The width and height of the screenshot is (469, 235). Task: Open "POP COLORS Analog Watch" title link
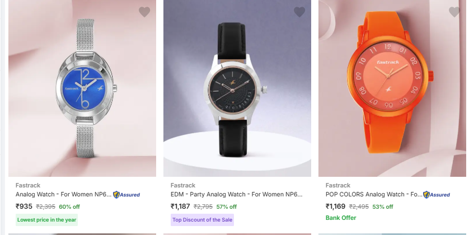(x=374, y=195)
